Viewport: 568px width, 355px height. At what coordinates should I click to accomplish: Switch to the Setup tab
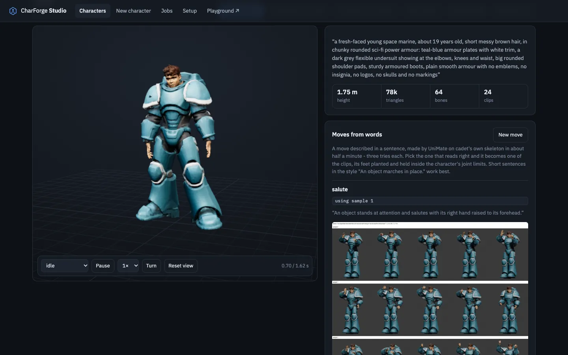tap(190, 11)
